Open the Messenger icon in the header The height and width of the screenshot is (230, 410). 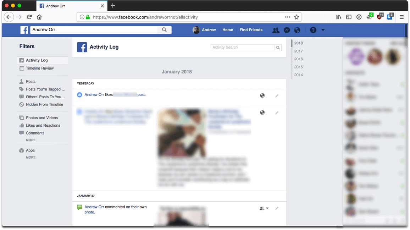[287, 30]
